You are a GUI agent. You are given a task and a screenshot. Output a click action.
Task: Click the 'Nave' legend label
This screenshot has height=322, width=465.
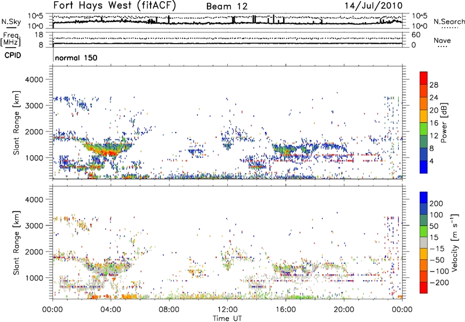(442, 40)
